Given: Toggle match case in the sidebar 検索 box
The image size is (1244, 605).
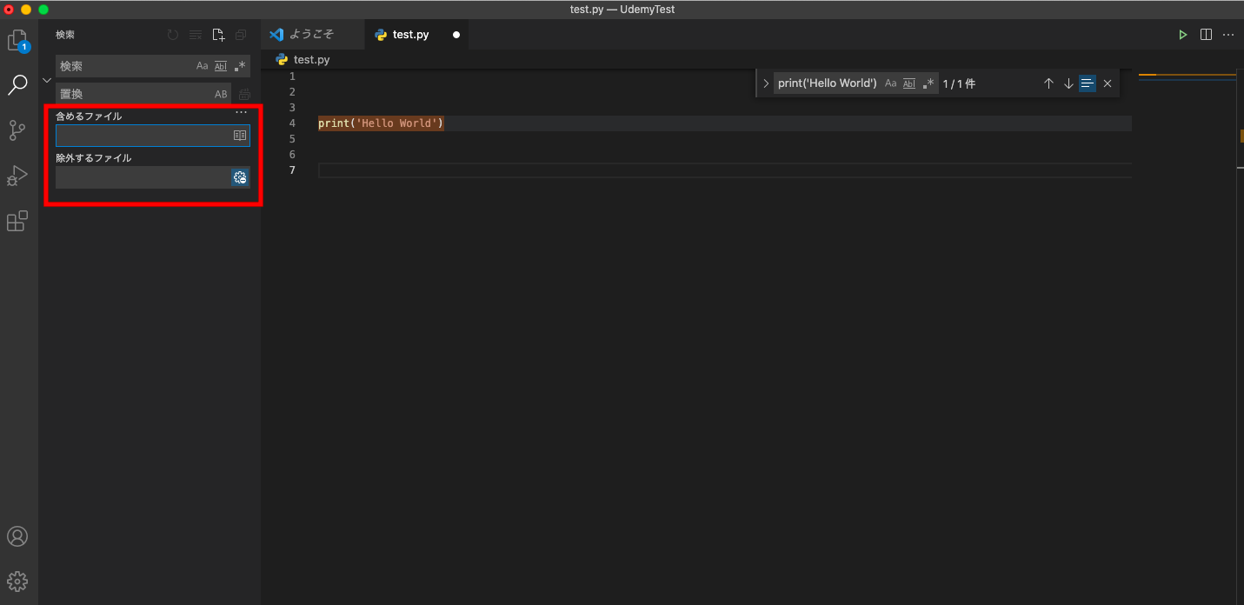Looking at the screenshot, I should 202,66.
